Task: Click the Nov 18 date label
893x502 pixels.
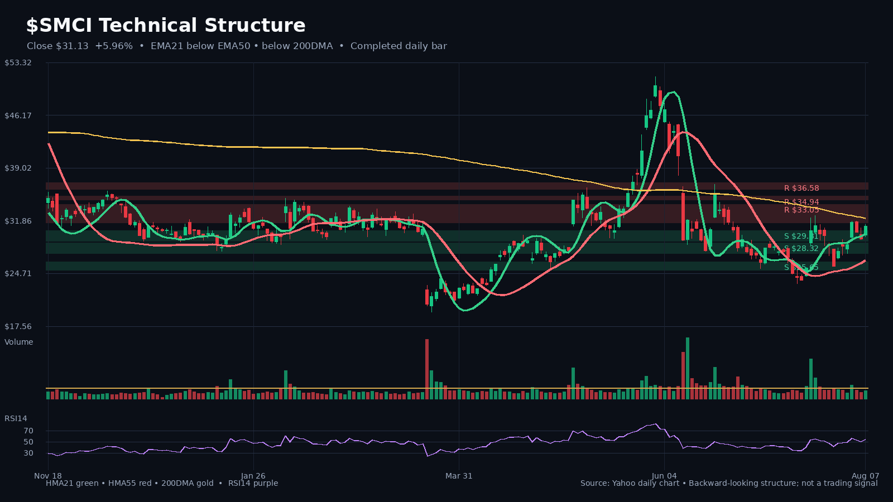Action: tap(48, 476)
